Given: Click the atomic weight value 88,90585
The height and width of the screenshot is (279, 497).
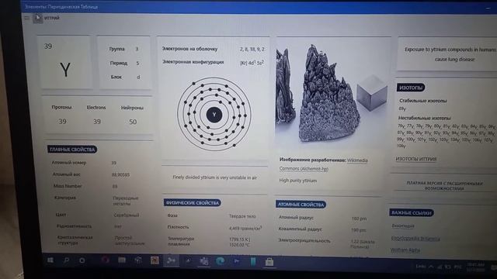Looking at the screenshot, I should pyautogui.click(x=120, y=174).
